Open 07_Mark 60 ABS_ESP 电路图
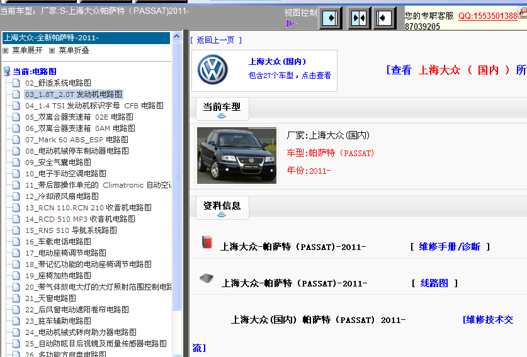Viewport: 527px width, 357px height. (x=77, y=140)
